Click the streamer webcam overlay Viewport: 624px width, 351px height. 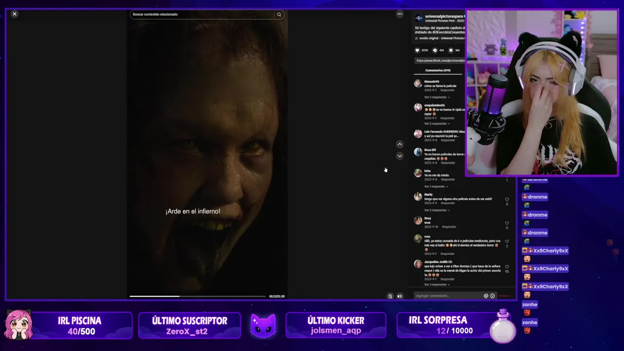(542, 93)
